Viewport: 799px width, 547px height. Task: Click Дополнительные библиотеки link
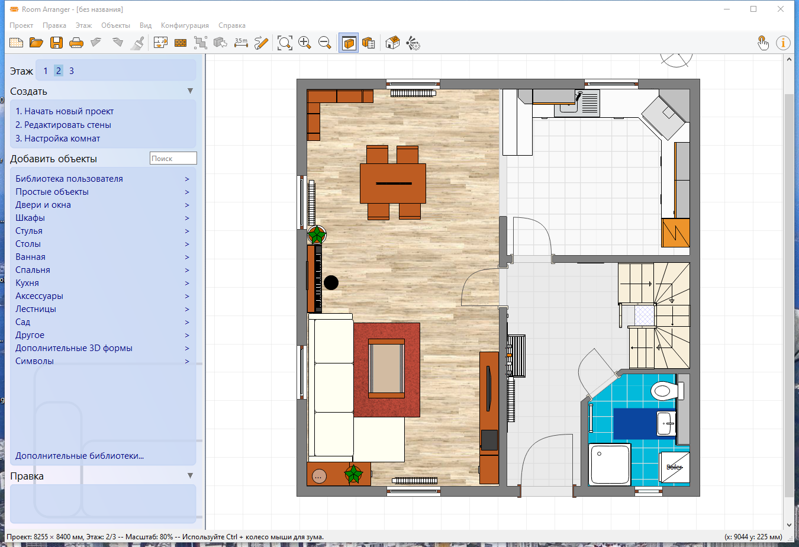(79, 456)
